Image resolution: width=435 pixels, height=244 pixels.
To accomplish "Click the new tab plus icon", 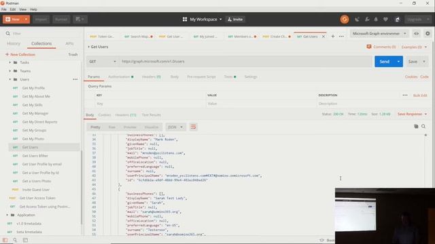I will (x=333, y=36).
